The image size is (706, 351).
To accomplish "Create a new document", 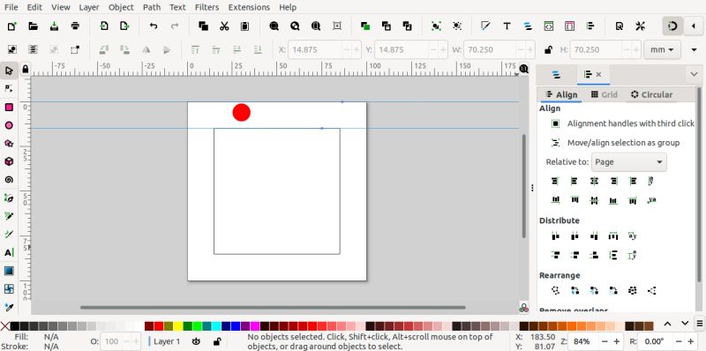I will tap(11, 26).
